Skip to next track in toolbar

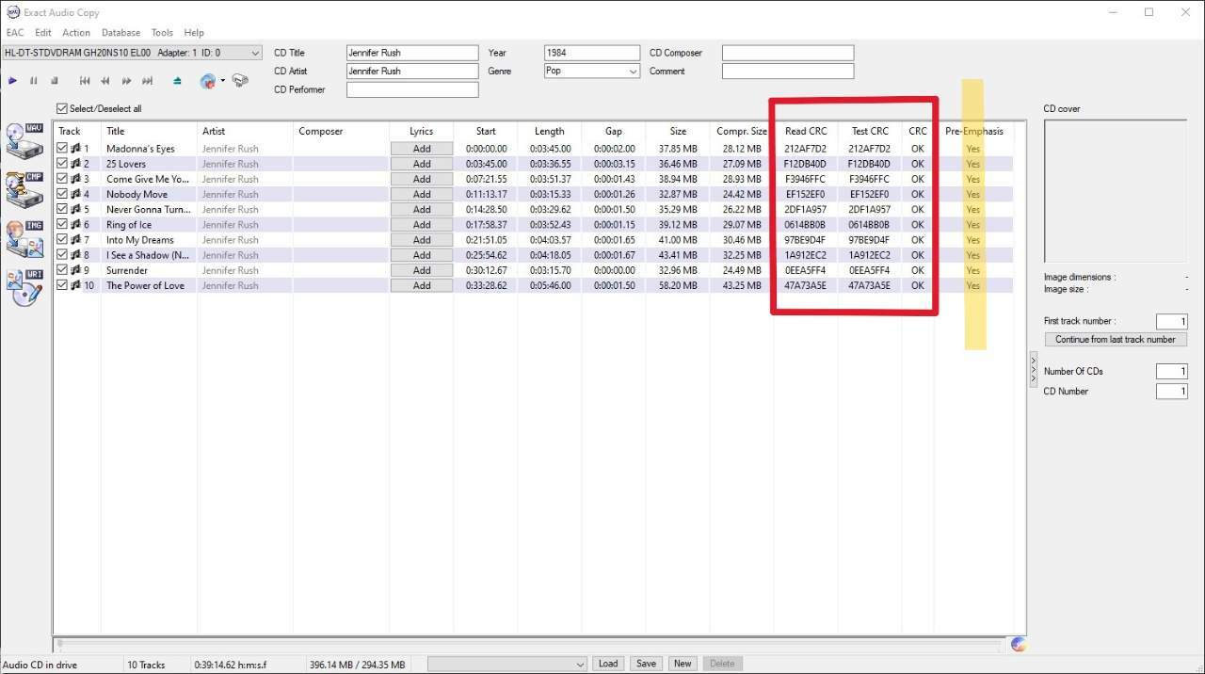[x=147, y=81]
